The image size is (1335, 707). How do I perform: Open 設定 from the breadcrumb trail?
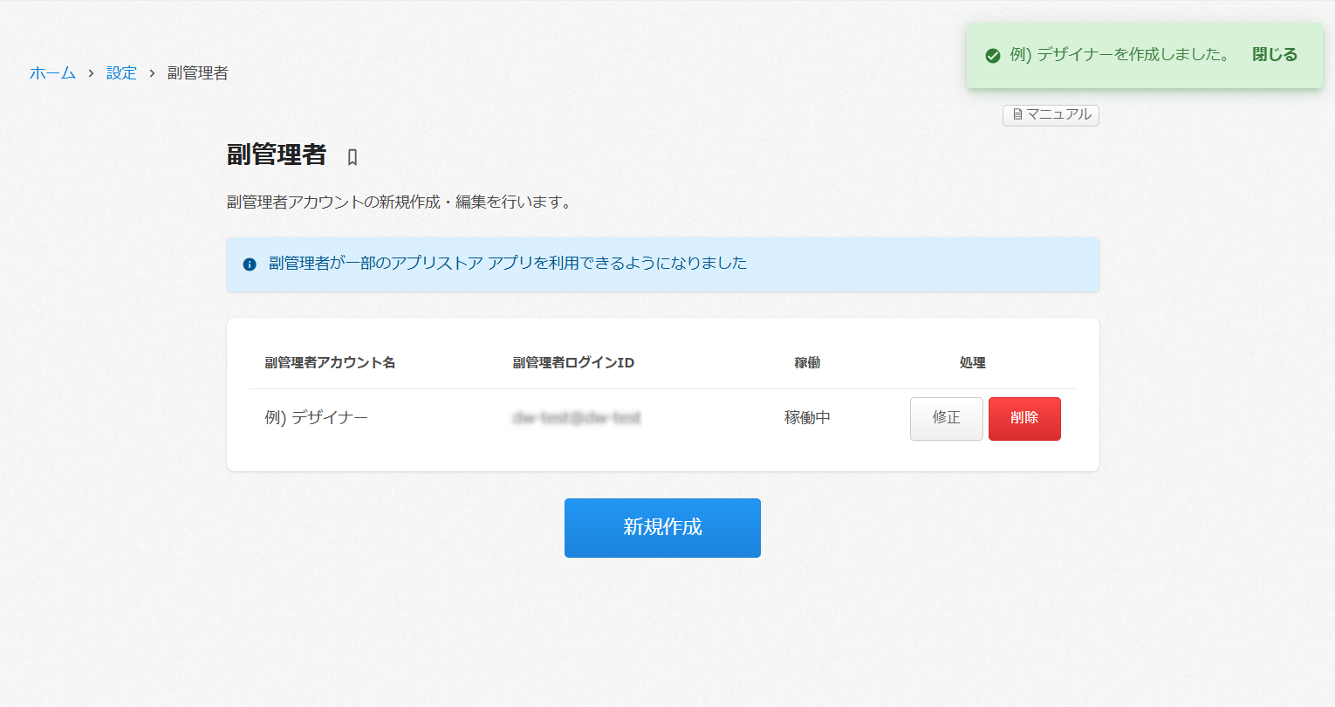(x=121, y=72)
